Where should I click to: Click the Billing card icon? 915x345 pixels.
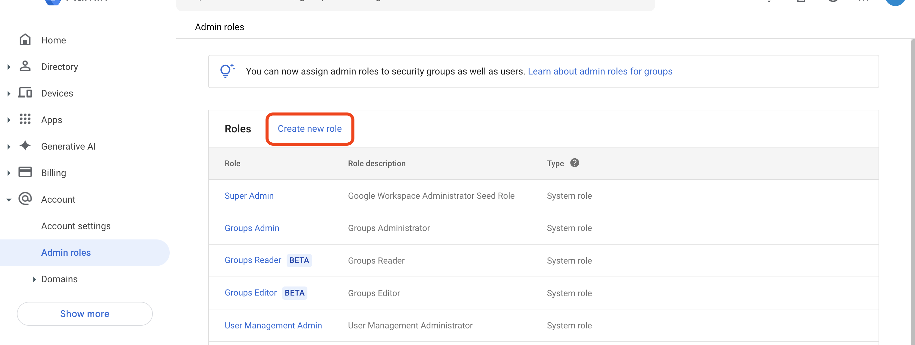(25, 173)
